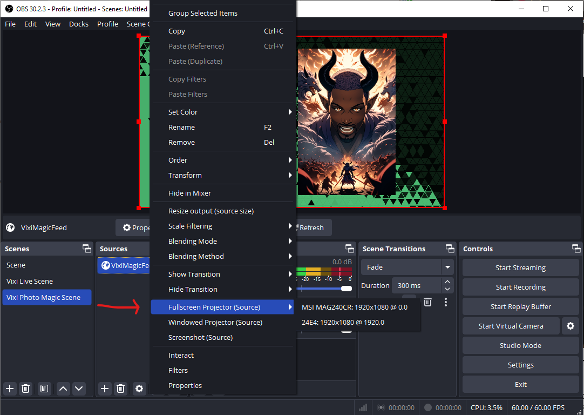
Task: Open scene filters icon in Scenes dock
Action: pyautogui.click(x=44, y=389)
